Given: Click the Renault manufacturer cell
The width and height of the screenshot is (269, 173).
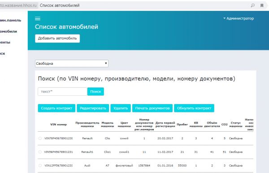Looking at the screenshot, I should pyautogui.click(x=87, y=138).
